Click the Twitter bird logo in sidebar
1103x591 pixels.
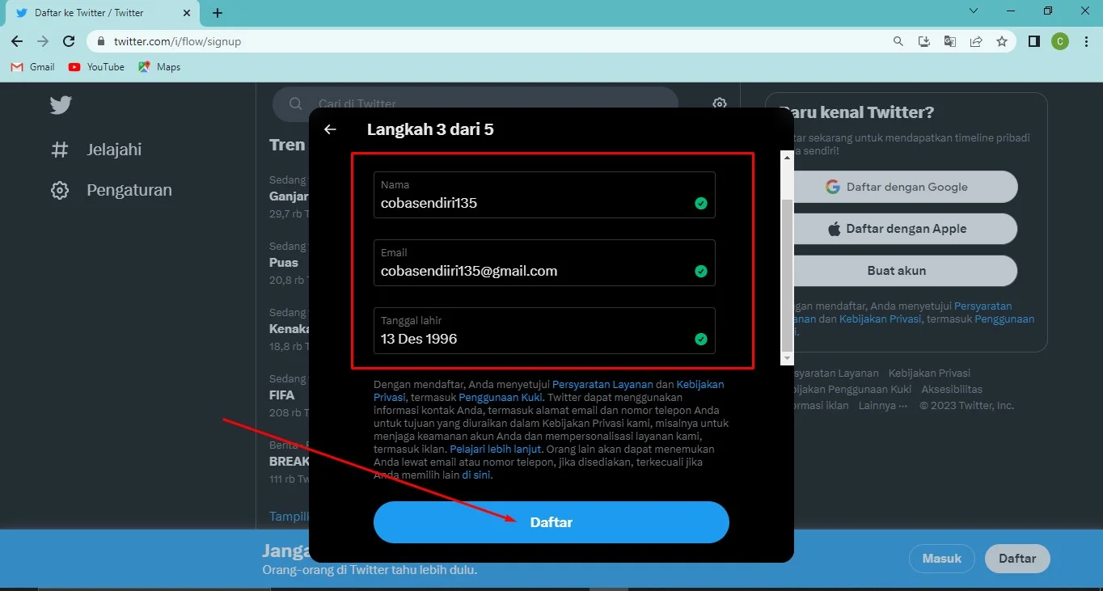(61, 105)
